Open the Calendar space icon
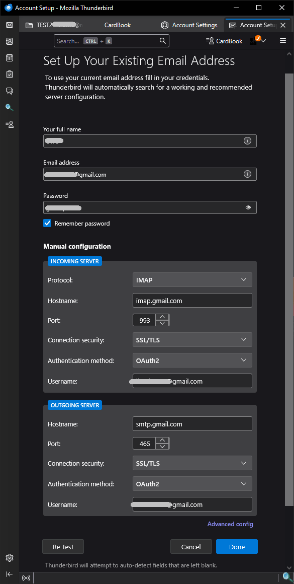The height and width of the screenshot is (584, 294). pos(10,58)
